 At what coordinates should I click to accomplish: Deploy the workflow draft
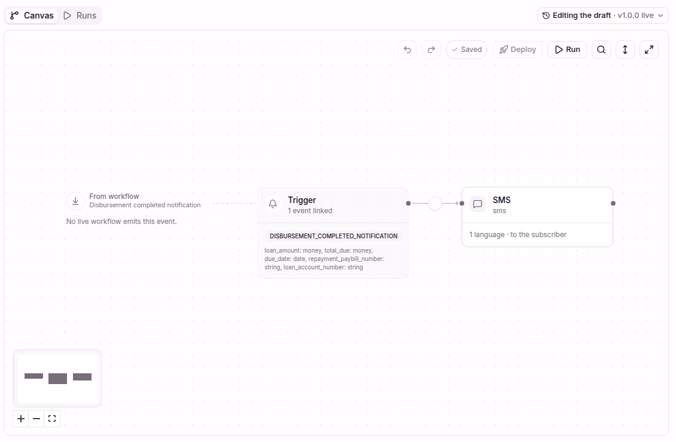pos(517,50)
